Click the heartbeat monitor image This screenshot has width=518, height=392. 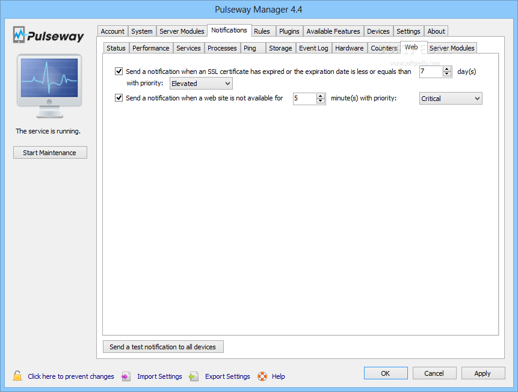coord(49,86)
